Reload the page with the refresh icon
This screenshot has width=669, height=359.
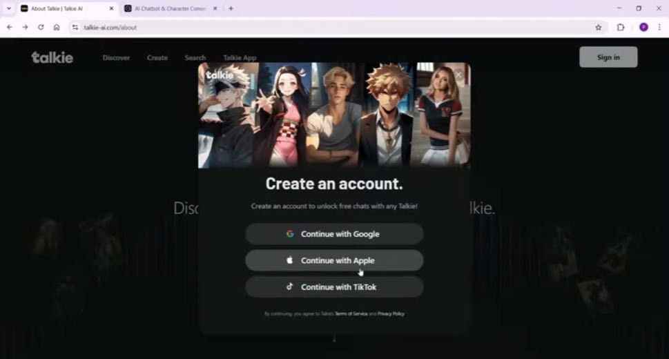[x=41, y=28]
